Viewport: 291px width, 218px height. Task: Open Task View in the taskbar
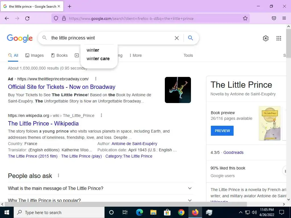125,212
